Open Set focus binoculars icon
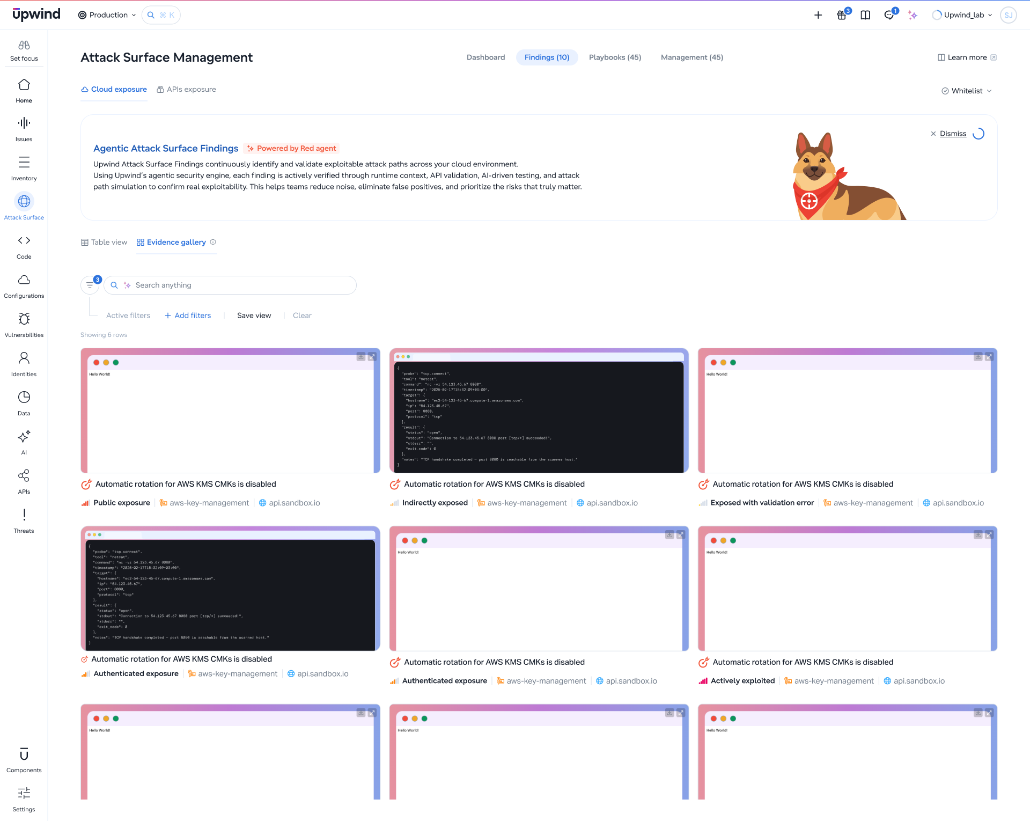 click(x=24, y=45)
